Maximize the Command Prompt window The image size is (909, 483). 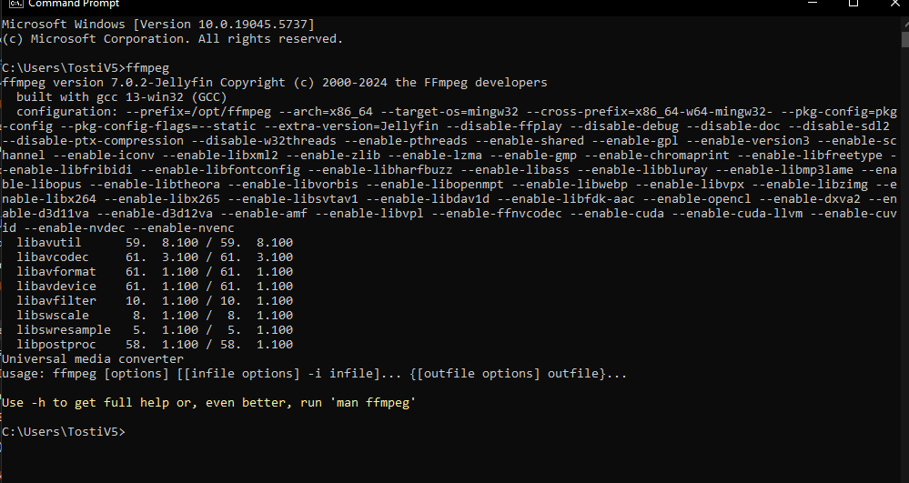(853, 4)
